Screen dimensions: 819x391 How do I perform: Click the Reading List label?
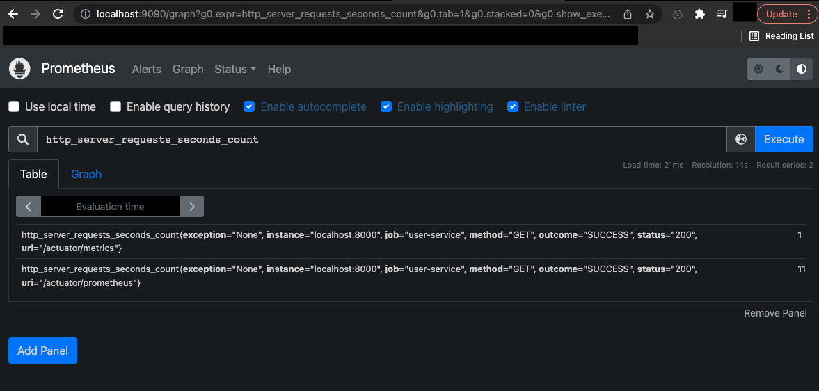[789, 36]
